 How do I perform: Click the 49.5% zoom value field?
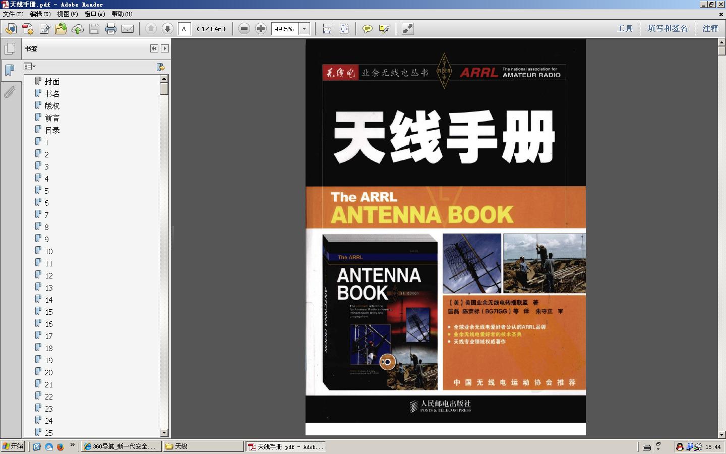[x=285, y=29]
